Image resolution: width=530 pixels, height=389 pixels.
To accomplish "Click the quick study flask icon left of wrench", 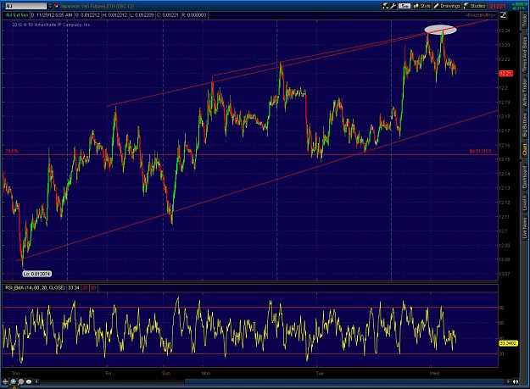I will click(385, 6).
